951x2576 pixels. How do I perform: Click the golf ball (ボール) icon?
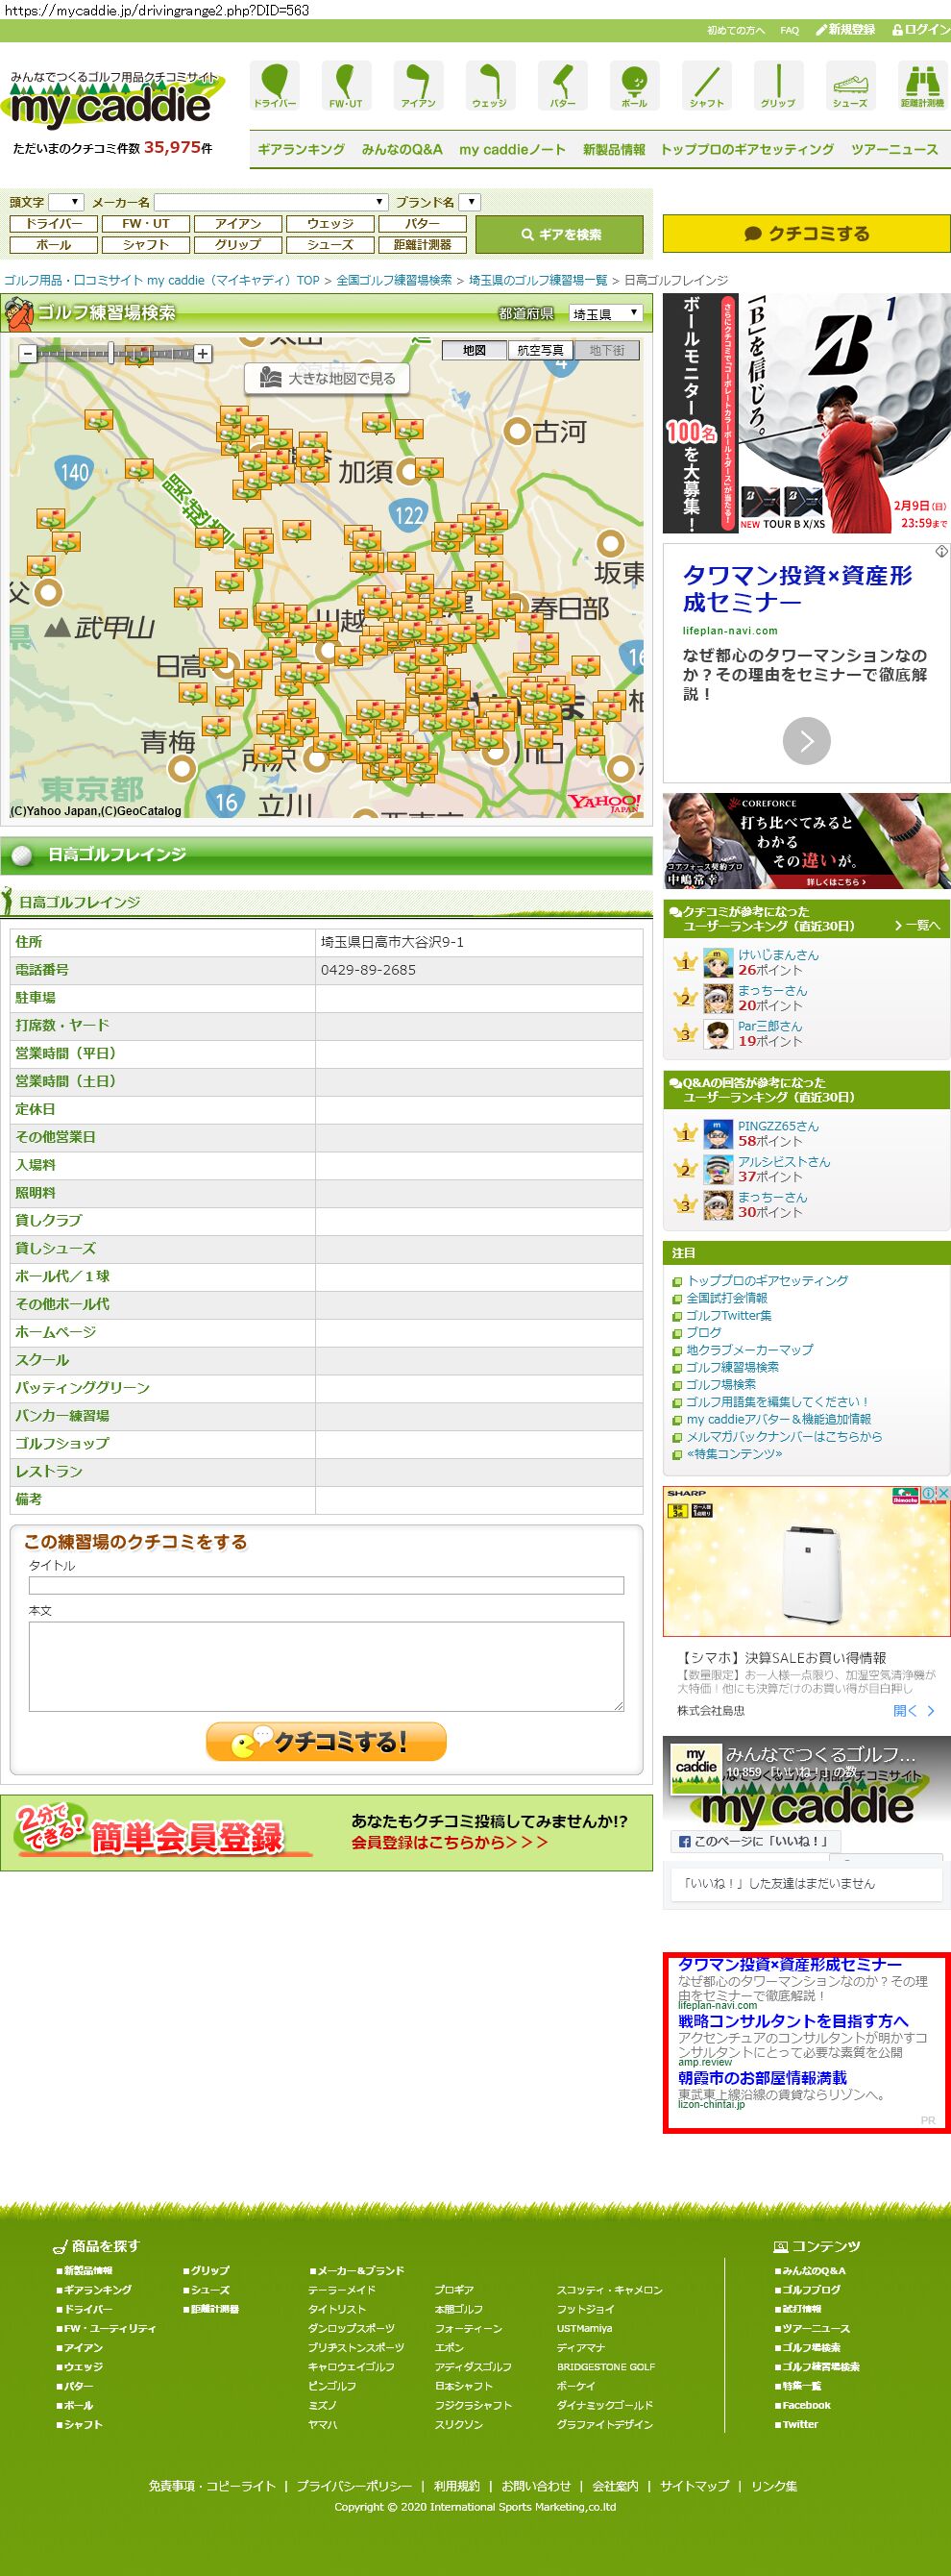click(x=634, y=85)
